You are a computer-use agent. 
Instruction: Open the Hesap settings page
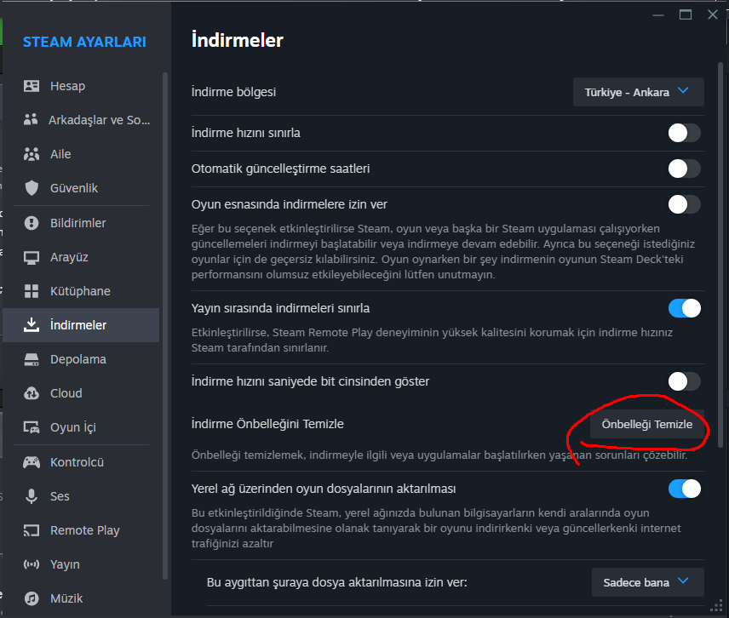81,86
